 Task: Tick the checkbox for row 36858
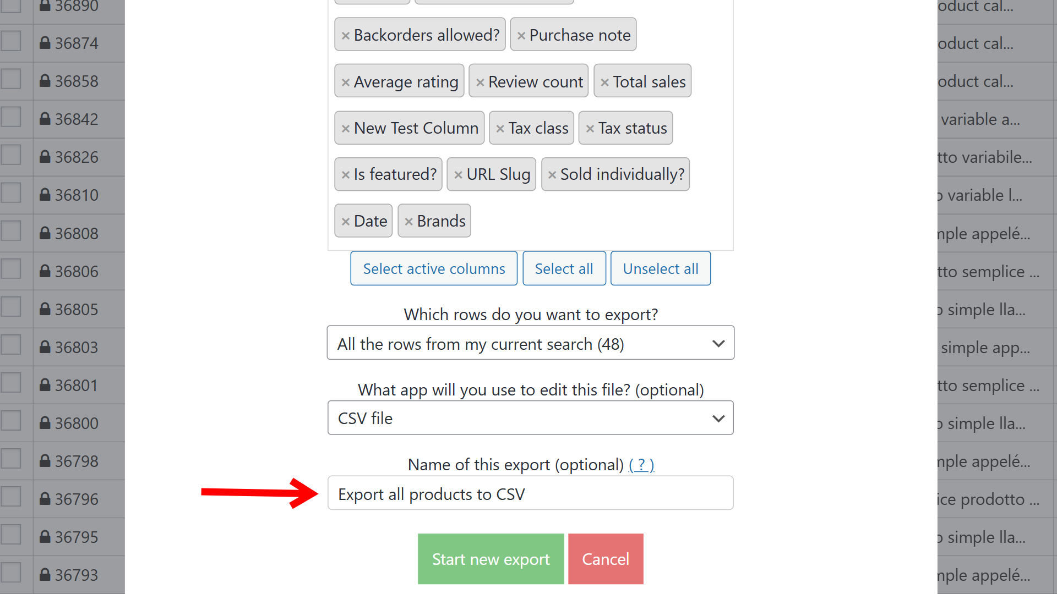point(11,79)
